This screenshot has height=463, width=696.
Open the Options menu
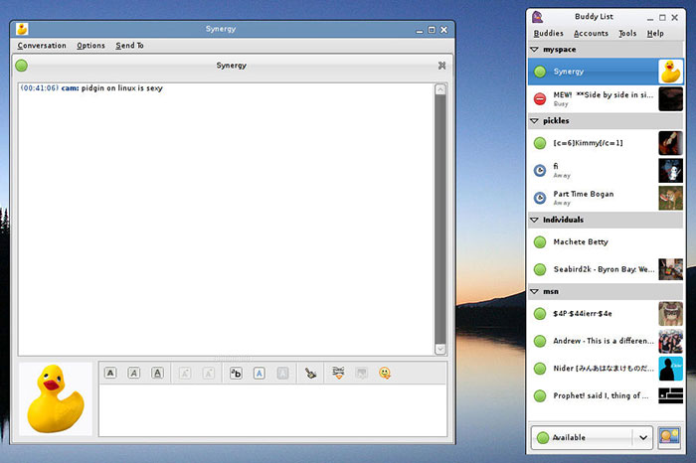coord(90,46)
